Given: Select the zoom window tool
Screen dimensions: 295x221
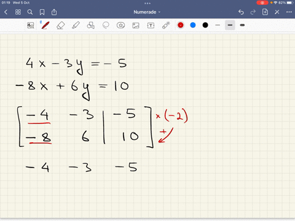Looking at the screenshot, I should click(x=31, y=25).
